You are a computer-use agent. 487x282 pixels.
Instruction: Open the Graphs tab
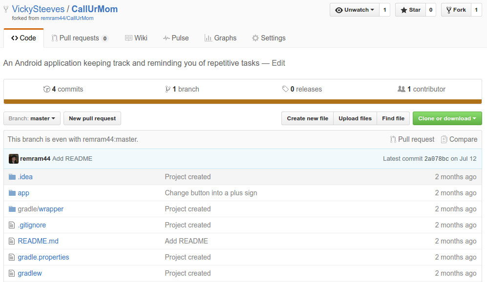pyautogui.click(x=220, y=38)
